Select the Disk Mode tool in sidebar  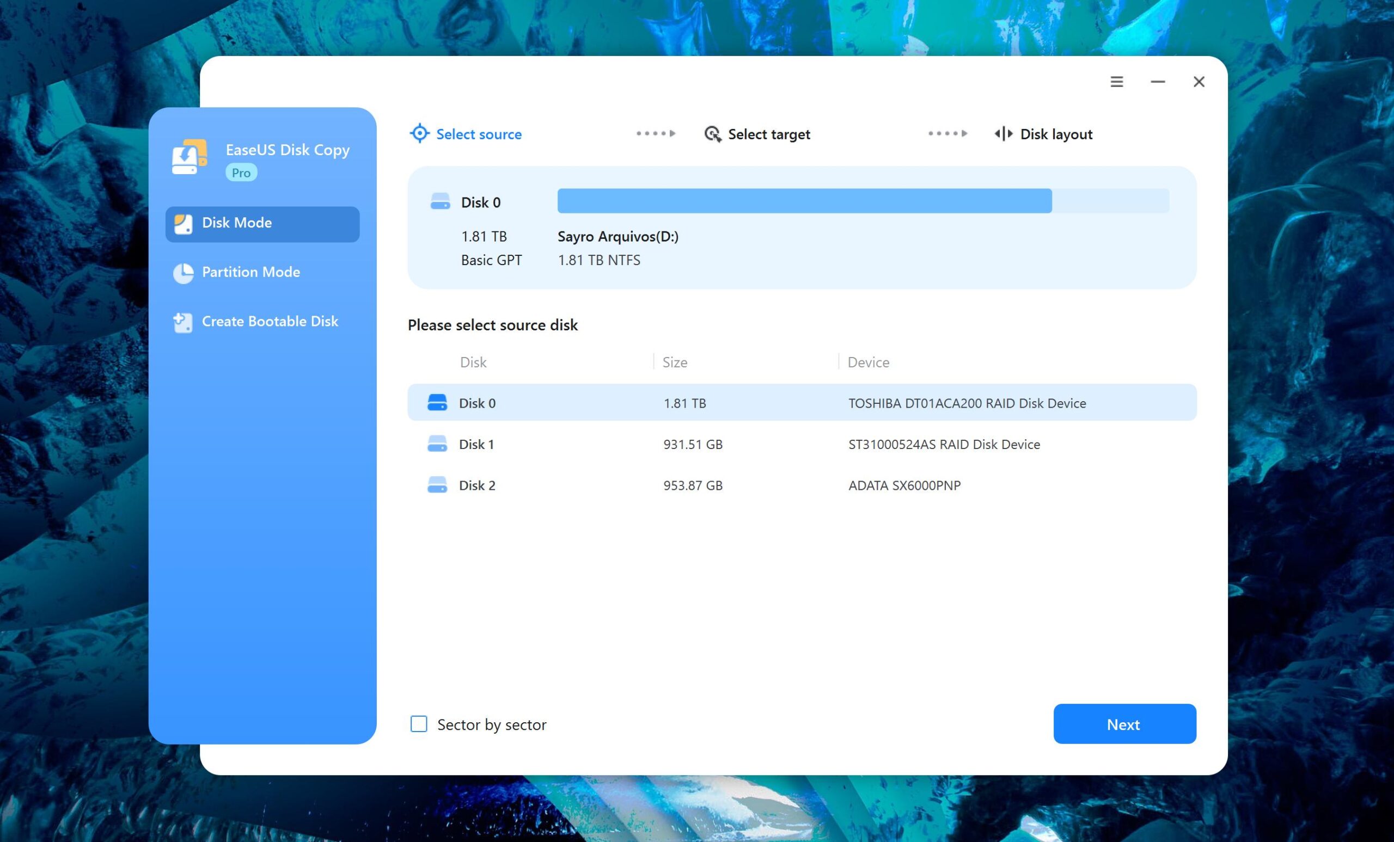[261, 223]
